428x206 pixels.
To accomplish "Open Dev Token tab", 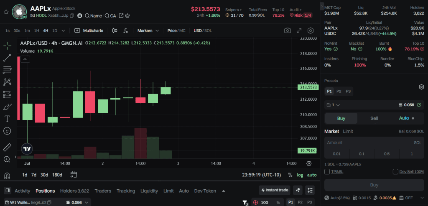I will click(x=205, y=191).
